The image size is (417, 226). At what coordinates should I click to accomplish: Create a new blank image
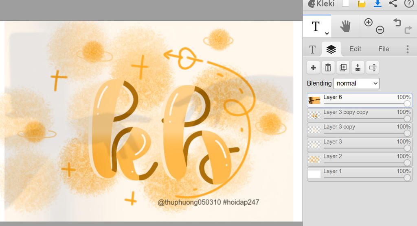pos(345,3)
